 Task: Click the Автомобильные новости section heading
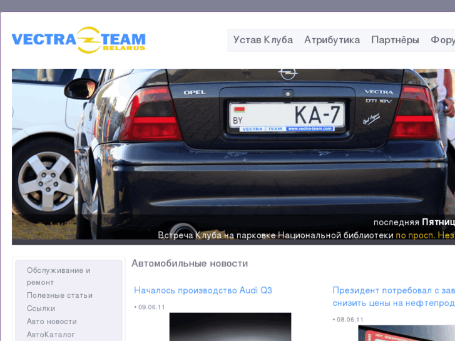pyautogui.click(x=190, y=263)
